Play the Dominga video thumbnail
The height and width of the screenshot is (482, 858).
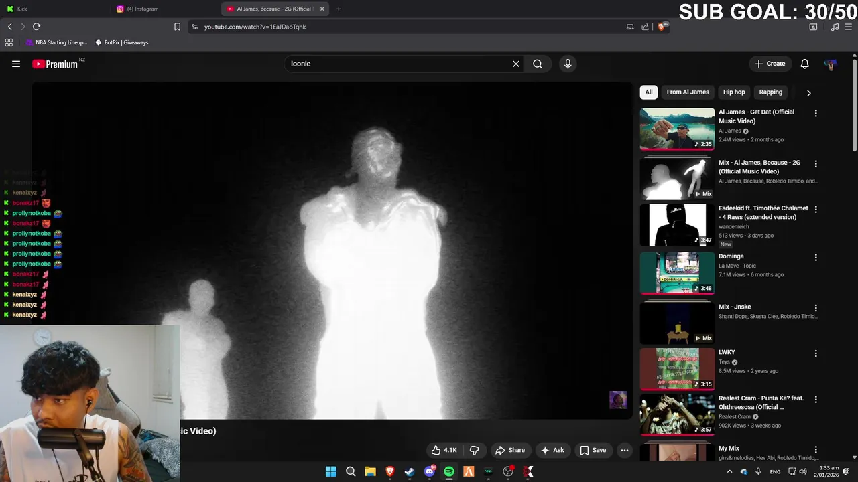[677, 273]
